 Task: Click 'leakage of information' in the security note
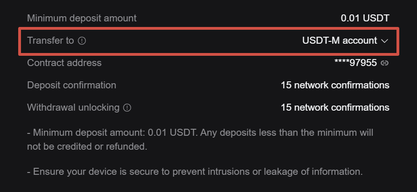point(313,172)
